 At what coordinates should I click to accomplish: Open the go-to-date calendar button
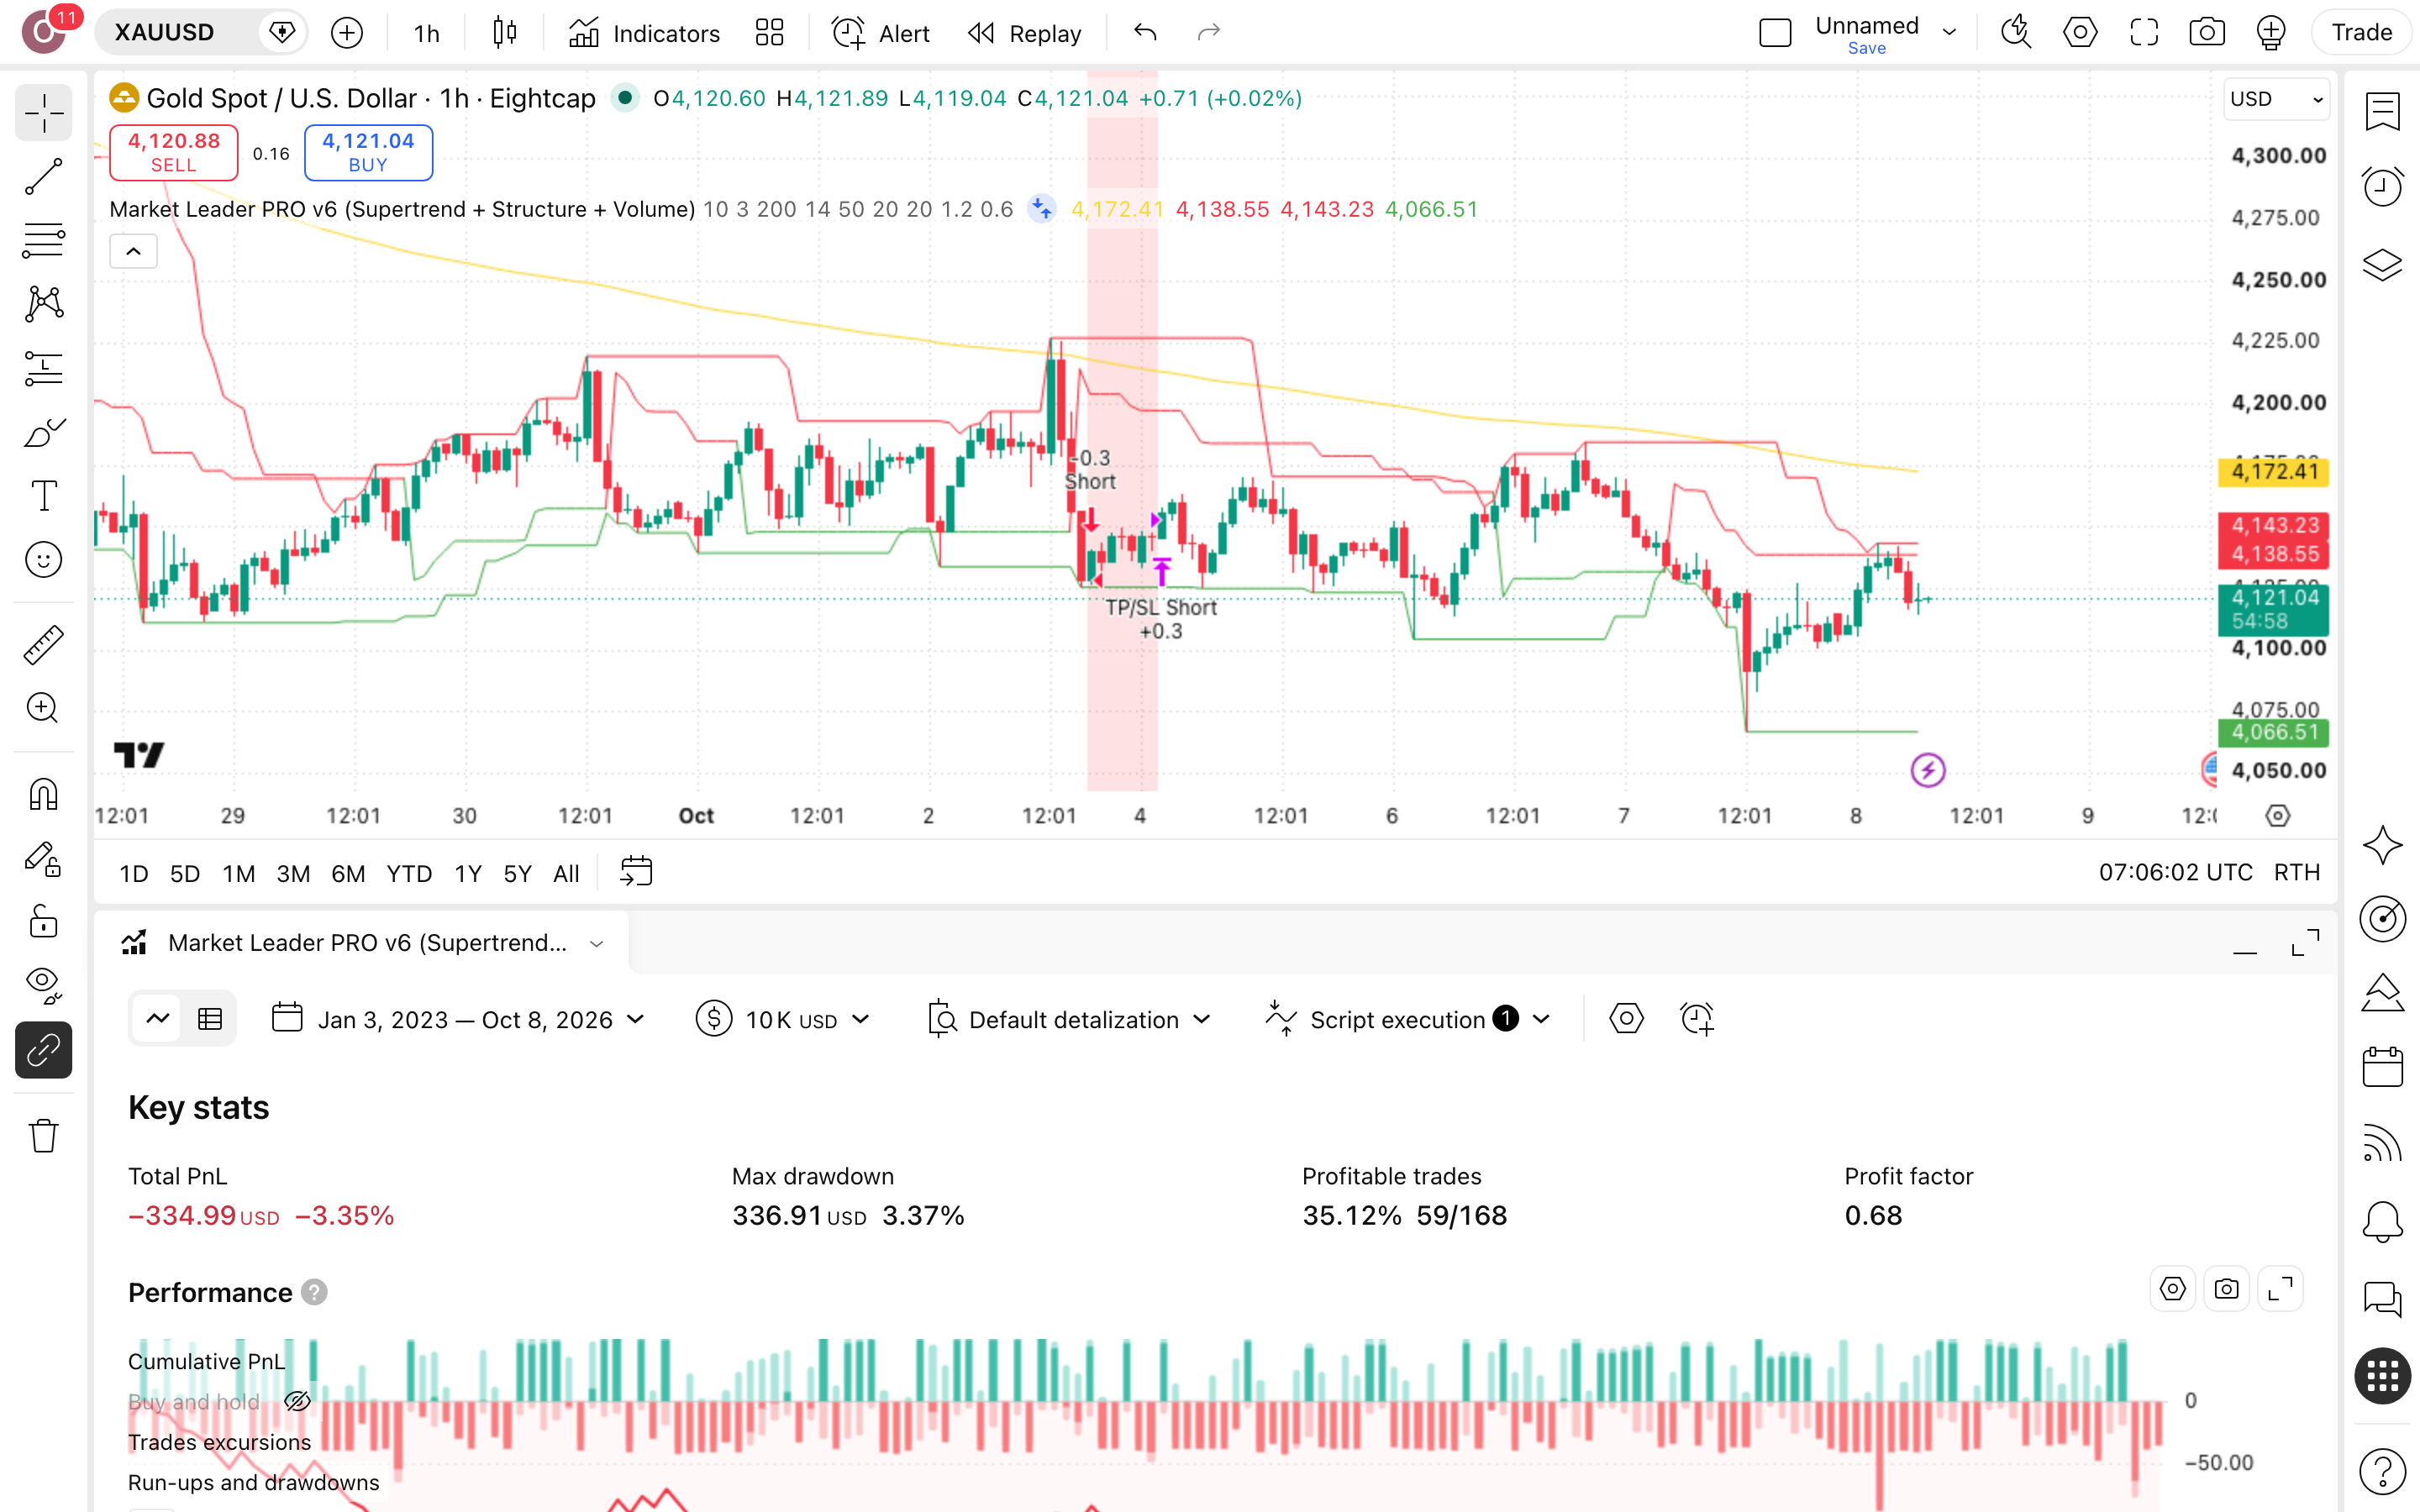tap(636, 872)
